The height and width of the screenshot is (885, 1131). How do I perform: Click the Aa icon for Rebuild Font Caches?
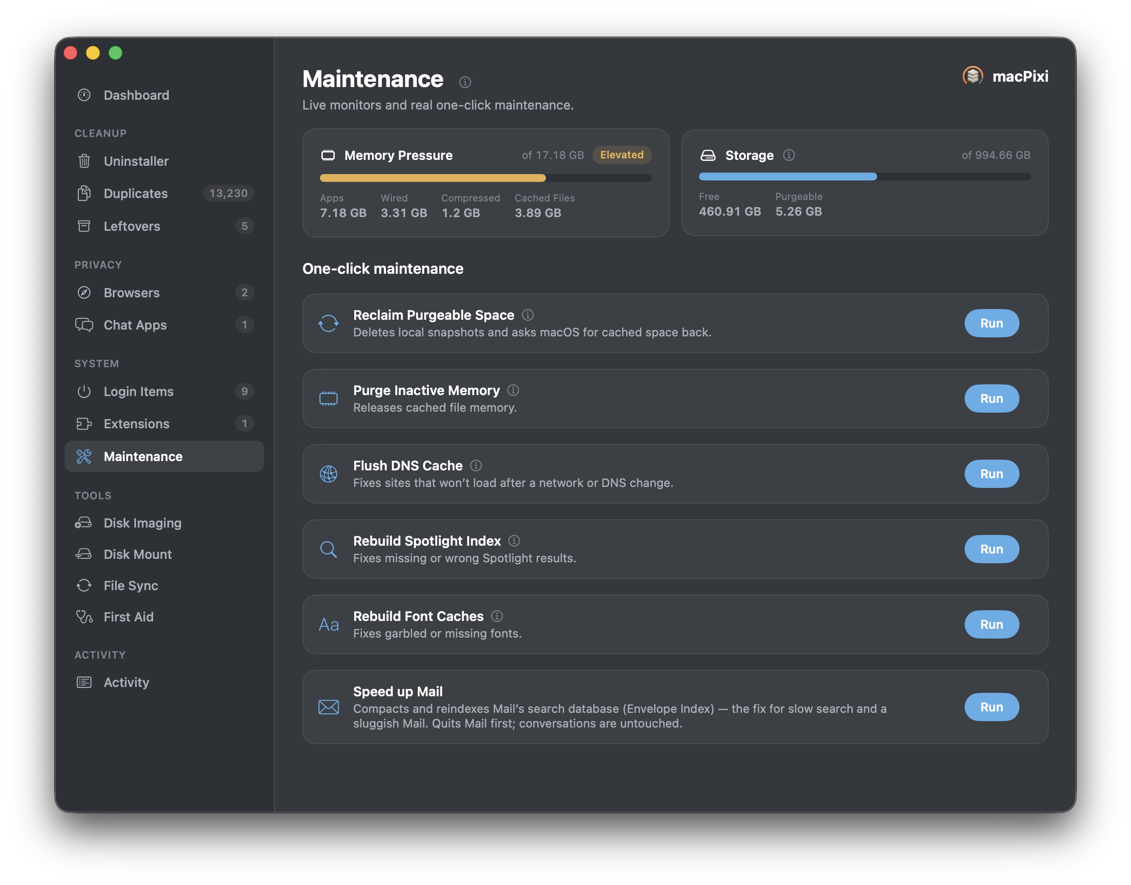tap(329, 625)
